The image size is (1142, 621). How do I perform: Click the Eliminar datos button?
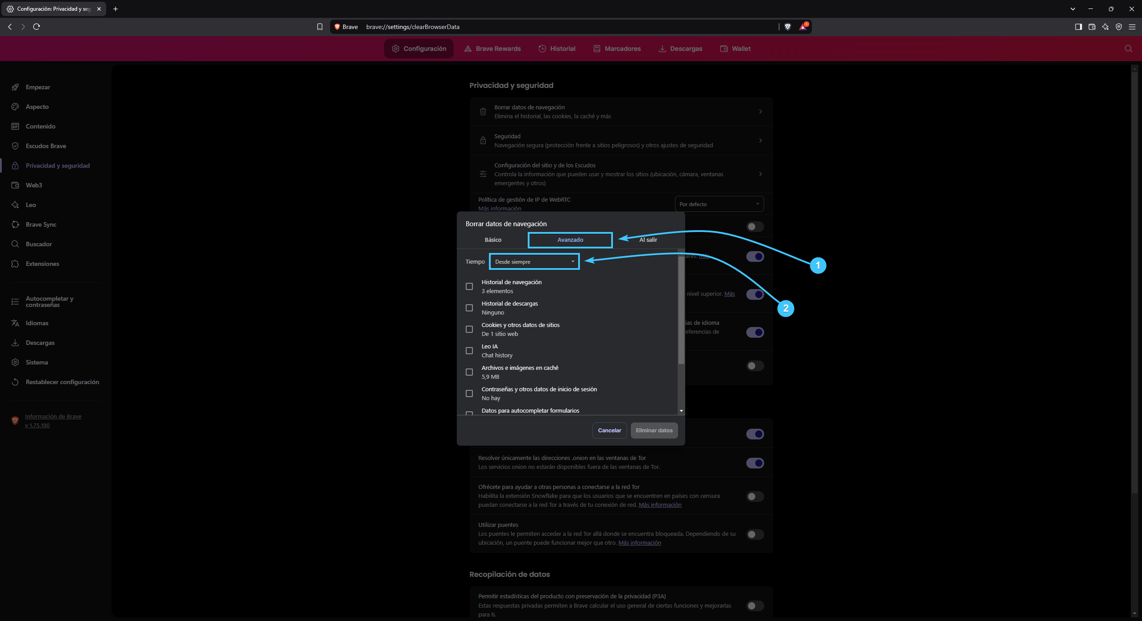654,431
